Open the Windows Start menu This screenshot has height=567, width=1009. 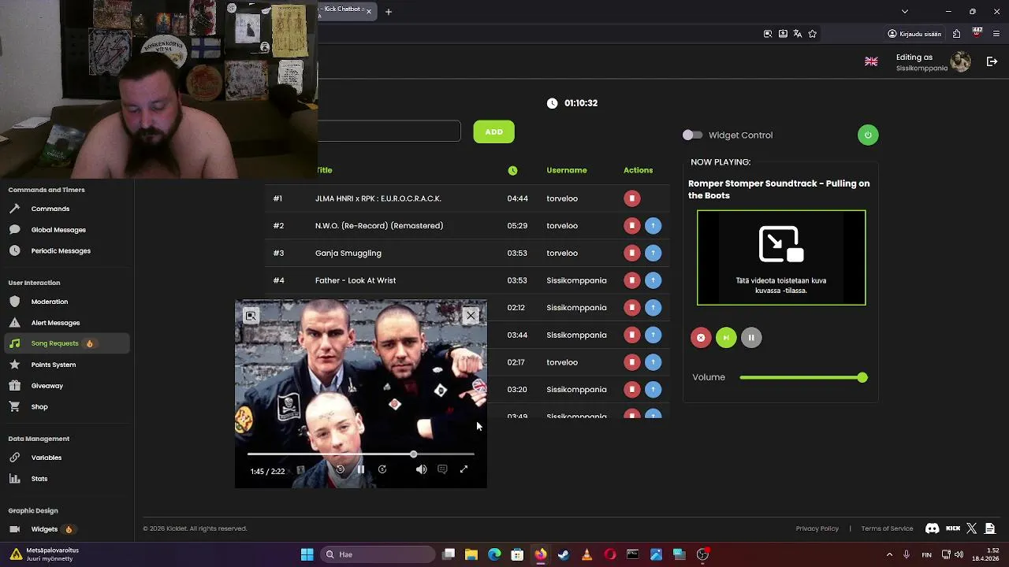coord(307,554)
